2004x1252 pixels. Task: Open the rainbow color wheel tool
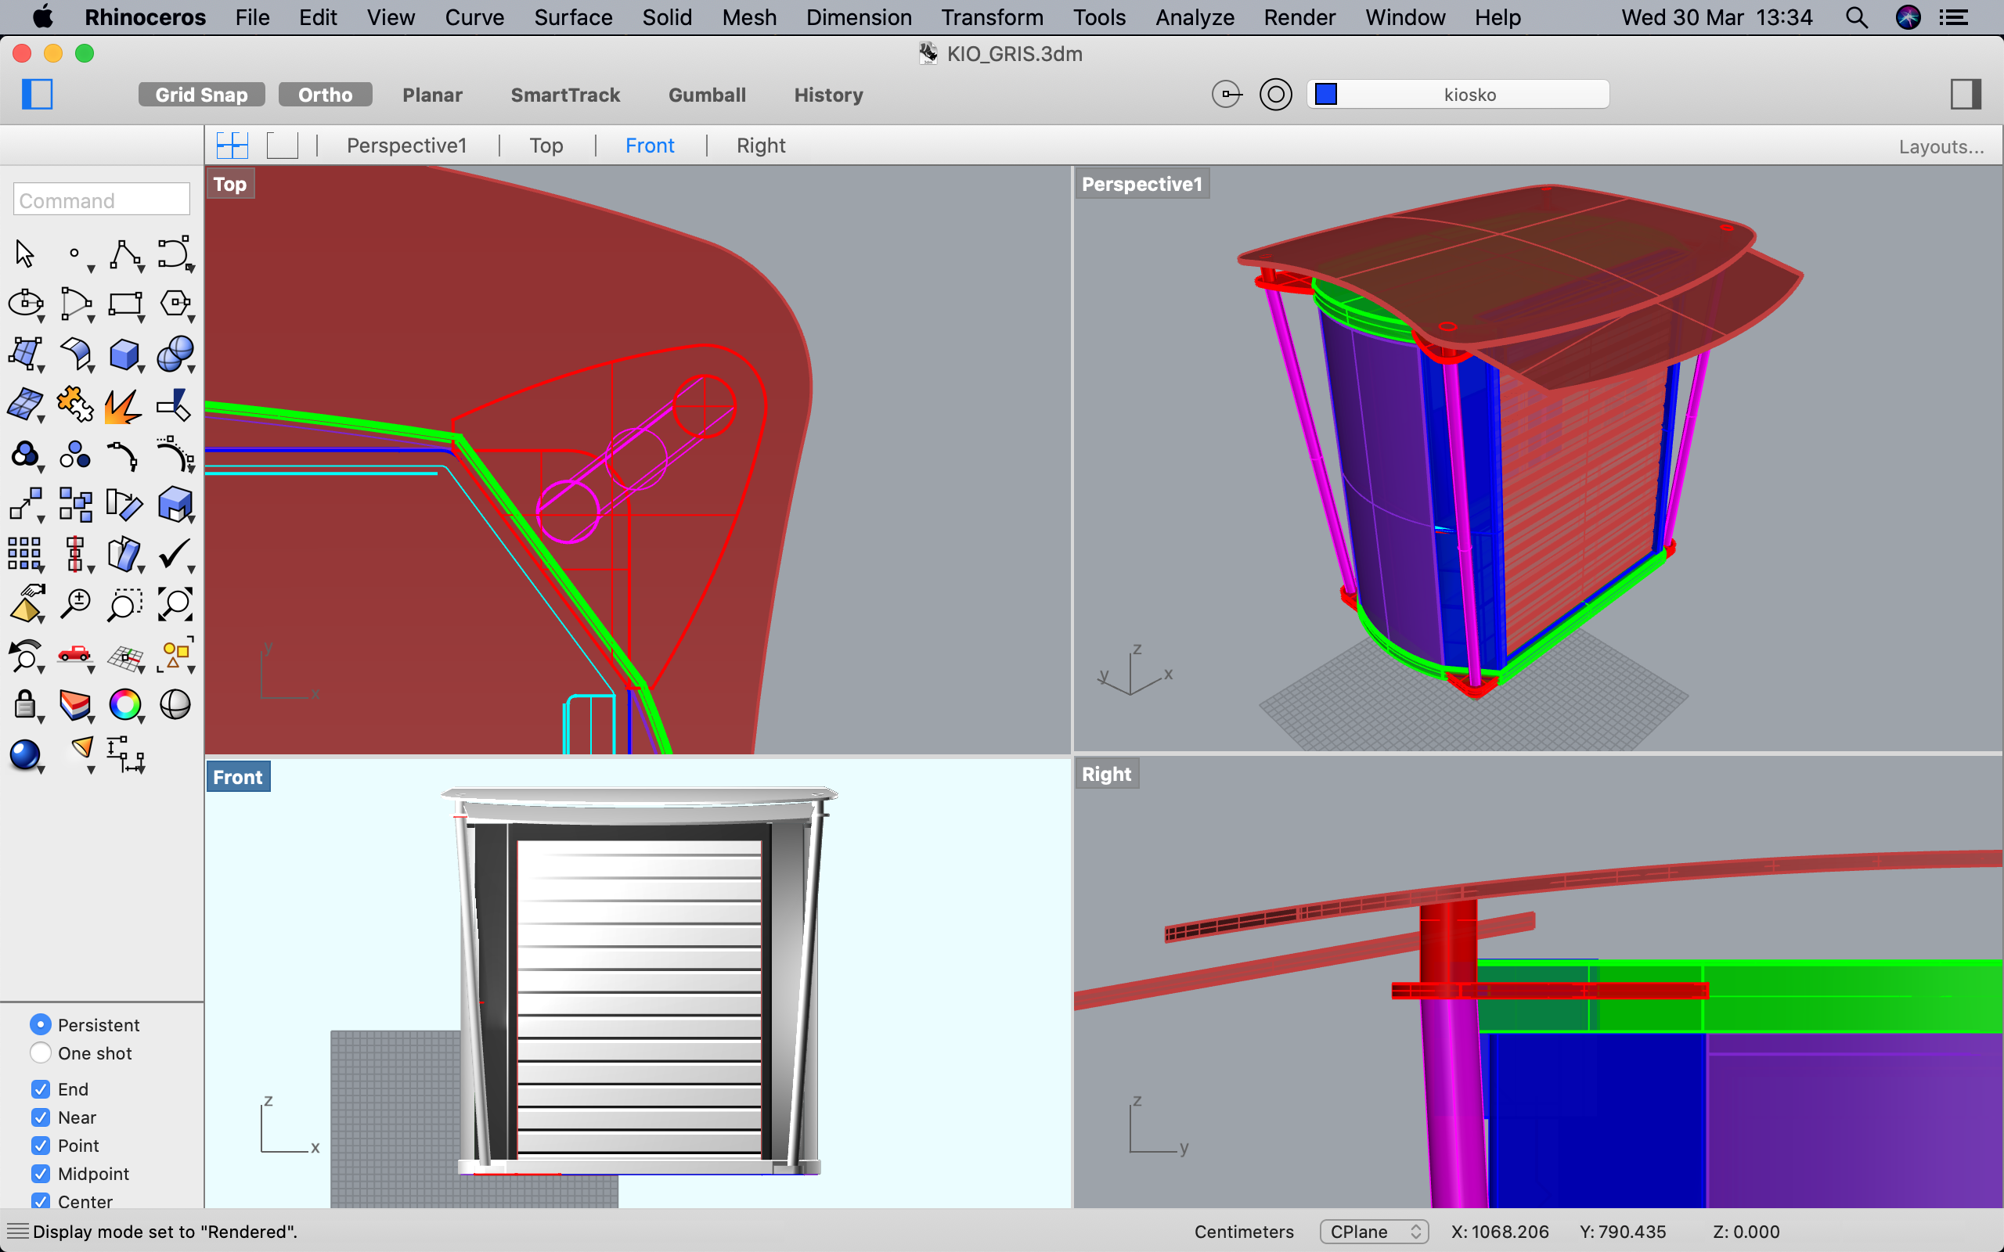point(124,705)
